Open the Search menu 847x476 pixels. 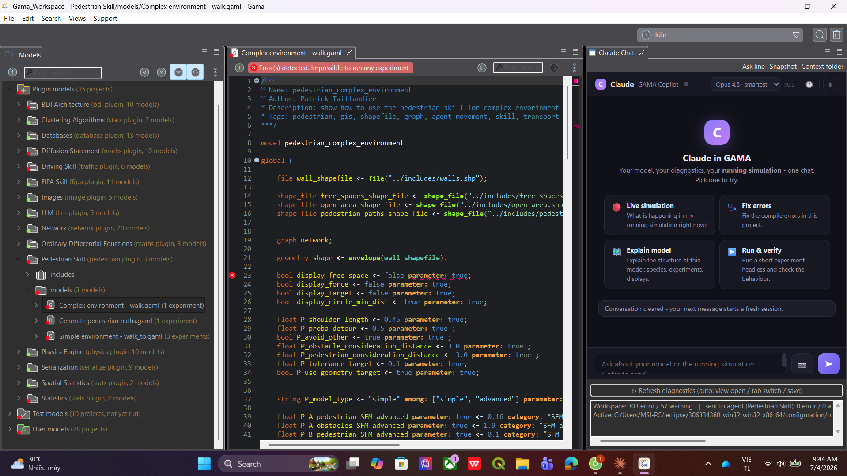click(x=51, y=18)
